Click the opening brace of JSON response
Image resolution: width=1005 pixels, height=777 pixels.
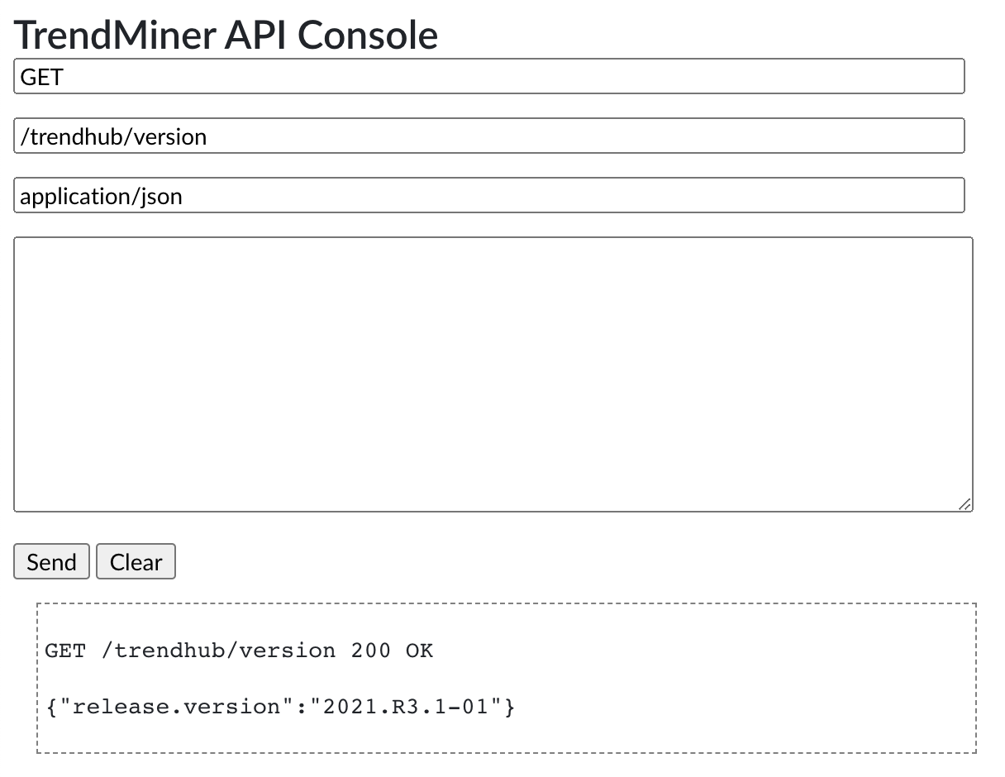[50, 707]
